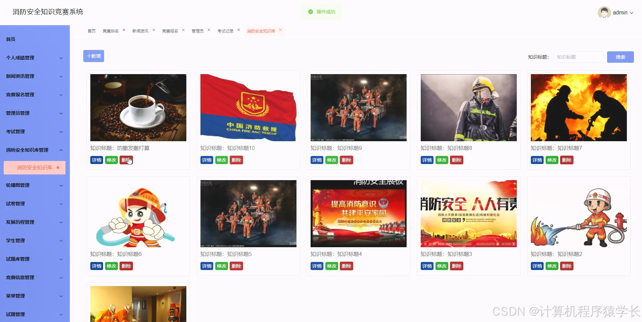Click the 消防安全知识竞赛系统 title
642x322 pixels.
(48, 12)
